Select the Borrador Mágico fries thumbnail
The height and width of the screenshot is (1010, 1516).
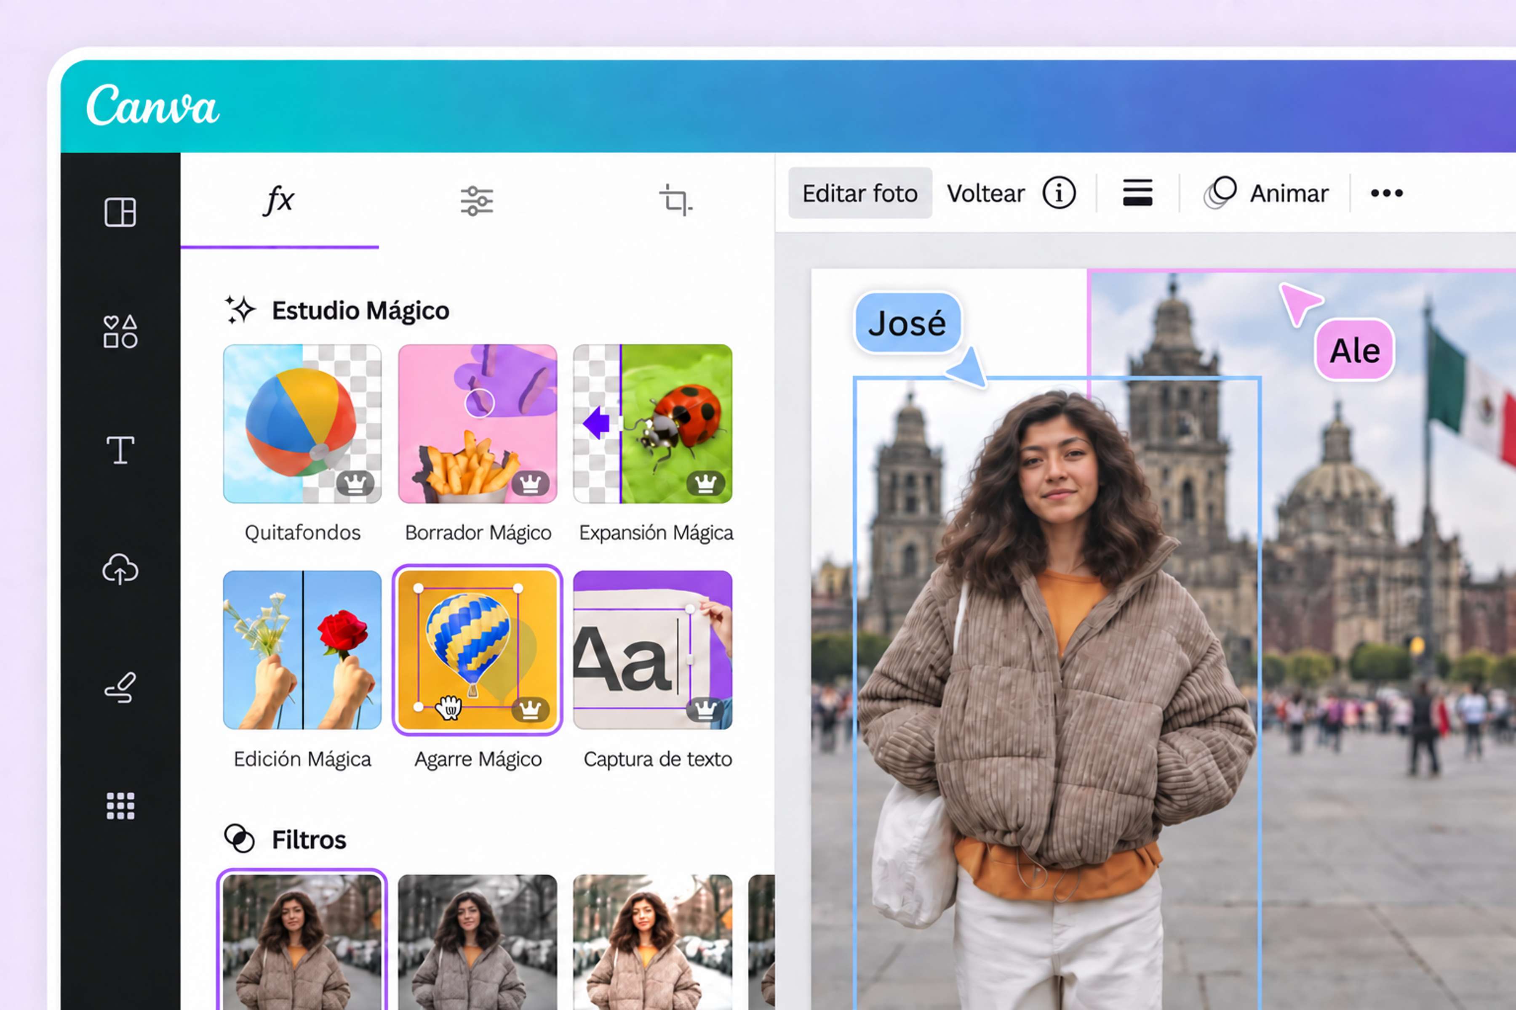coord(478,424)
